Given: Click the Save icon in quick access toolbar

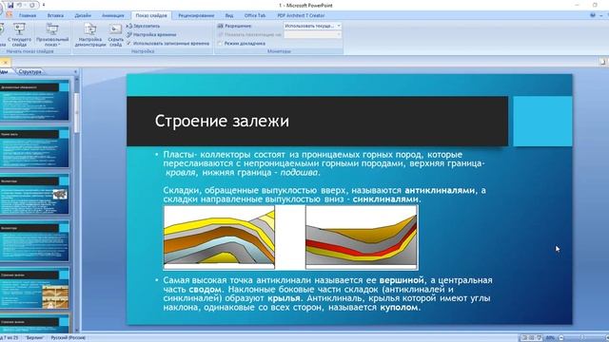Looking at the screenshot, I should (10, 5).
